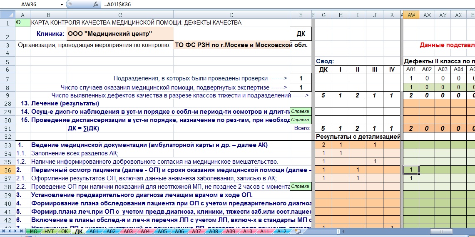475x237 pixels.
Task: Click the Свод: label cell
Action: pyautogui.click(x=325, y=61)
